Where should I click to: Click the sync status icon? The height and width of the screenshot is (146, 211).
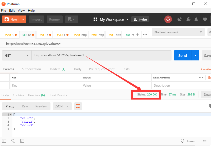(x=168, y=19)
